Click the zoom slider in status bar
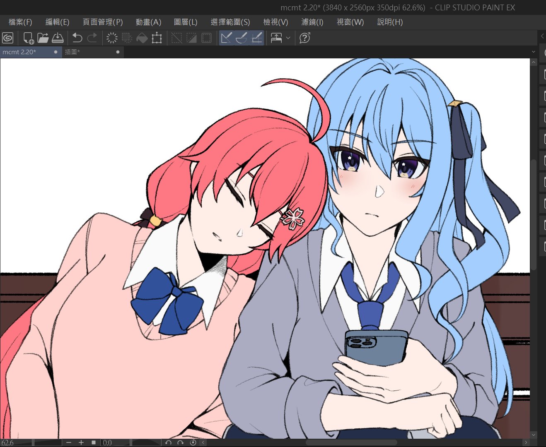 47,442
